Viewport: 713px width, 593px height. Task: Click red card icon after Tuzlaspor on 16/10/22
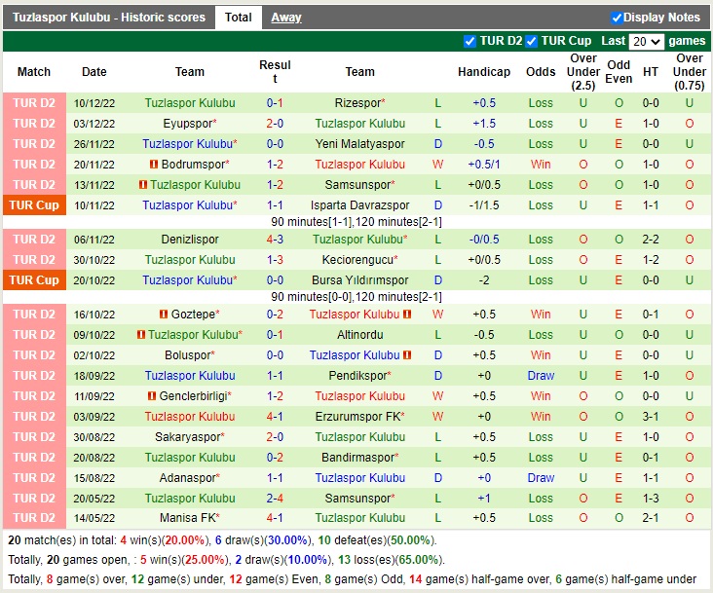pos(407,314)
